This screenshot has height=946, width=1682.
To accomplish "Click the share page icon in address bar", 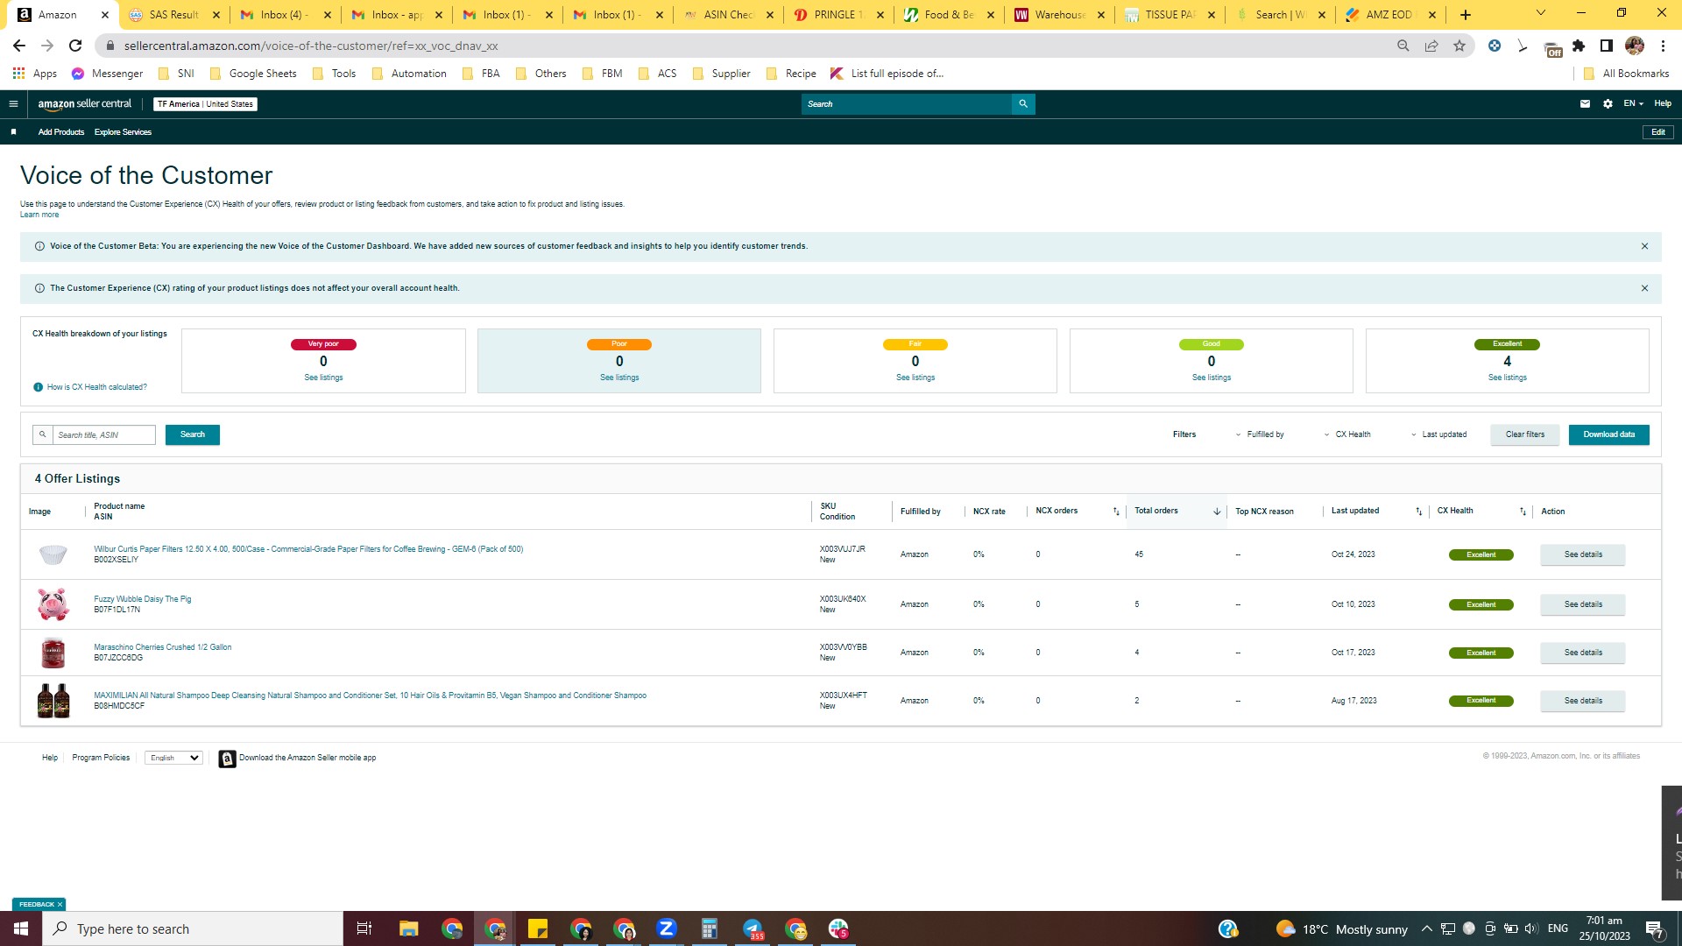I will tap(1431, 46).
